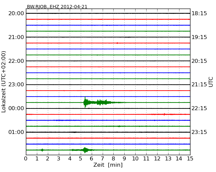Click the 21:00 local time label
This screenshot has height=172, width=216.
(x=16, y=37)
